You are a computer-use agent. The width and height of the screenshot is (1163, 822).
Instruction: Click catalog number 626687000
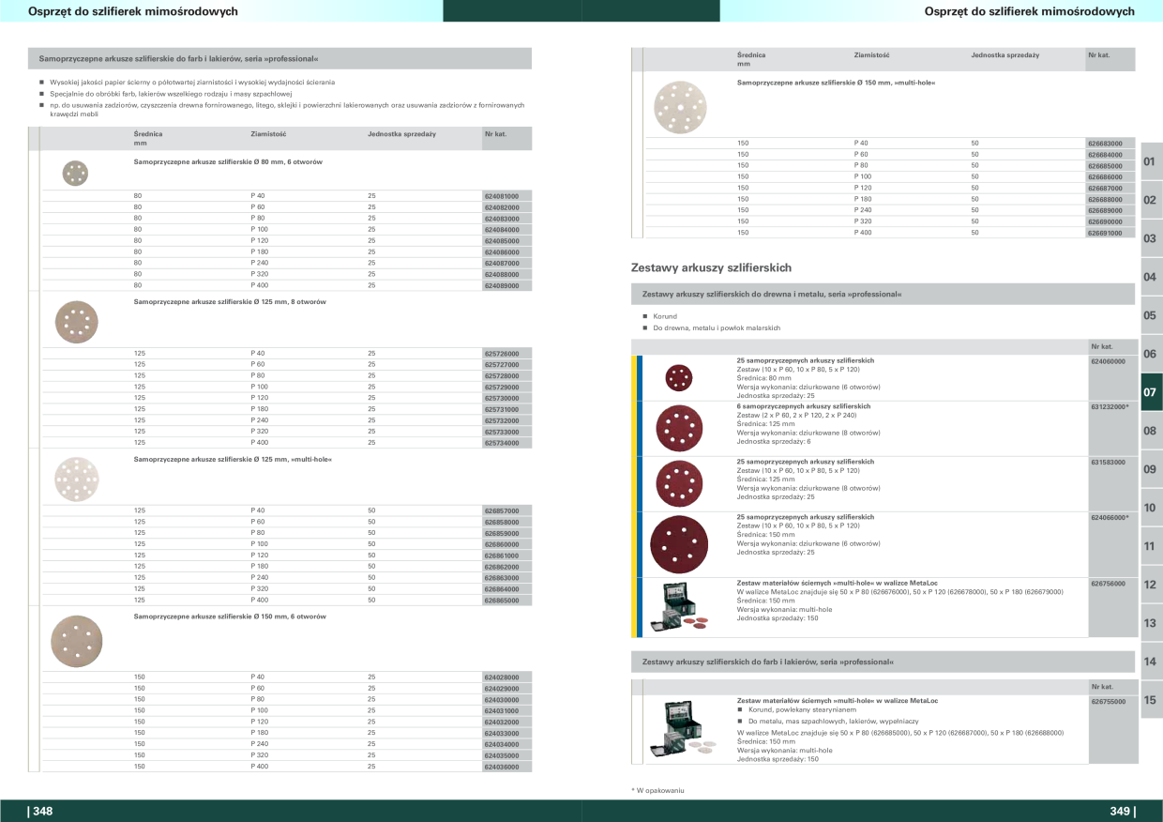point(1105,189)
